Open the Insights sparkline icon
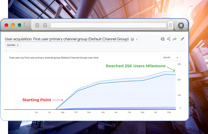This screenshot has height=134, width=208. pyautogui.click(x=175, y=39)
